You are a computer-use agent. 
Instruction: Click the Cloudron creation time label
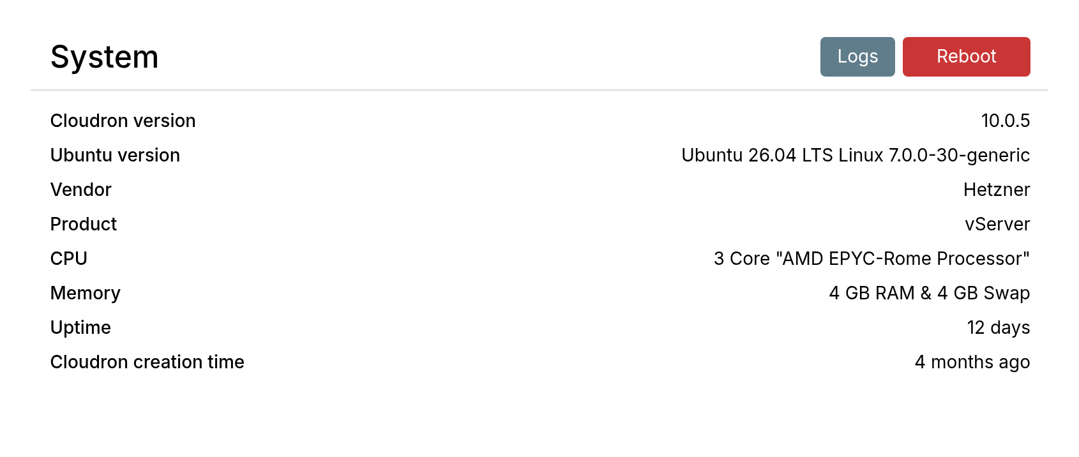pos(147,362)
